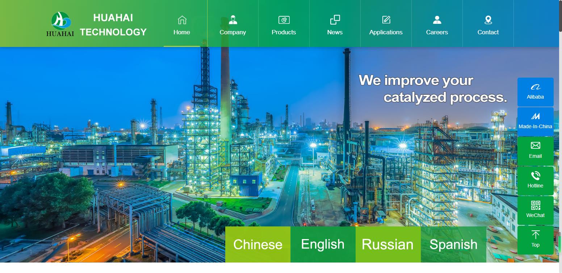The width and height of the screenshot is (562, 273).
Task: Click the pencil-edit icon above Applications
Action: (386, 20)
